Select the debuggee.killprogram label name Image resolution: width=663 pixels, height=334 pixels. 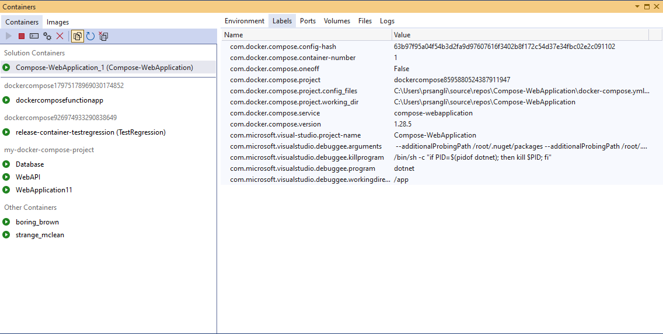point(307,157)
